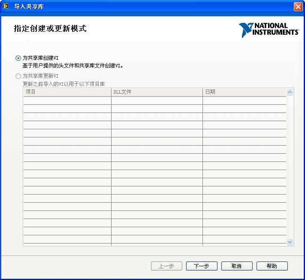
Task: Click the first empty cell under DLL文件
Action: coord(157,100)
